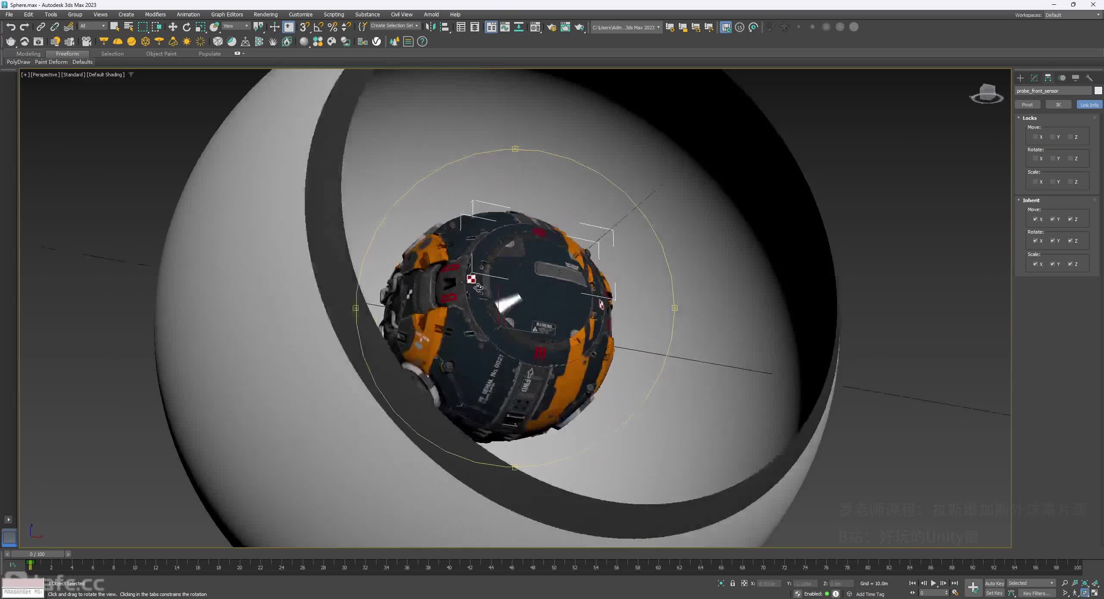1104x599 pixels.
Task: Click the Pivot button
Action: click(1027, 105)
